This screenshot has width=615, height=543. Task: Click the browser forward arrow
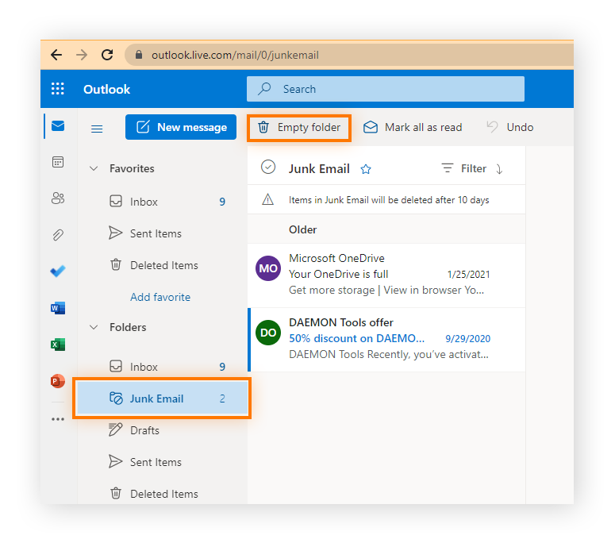(82, 55)
